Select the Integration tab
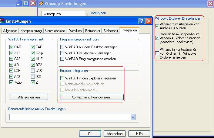Viewport: 214px width, 138px height. tap(129, 30)
